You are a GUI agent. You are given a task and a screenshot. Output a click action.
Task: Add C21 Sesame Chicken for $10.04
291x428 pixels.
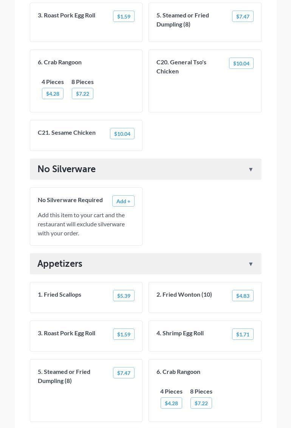(122, 134)
